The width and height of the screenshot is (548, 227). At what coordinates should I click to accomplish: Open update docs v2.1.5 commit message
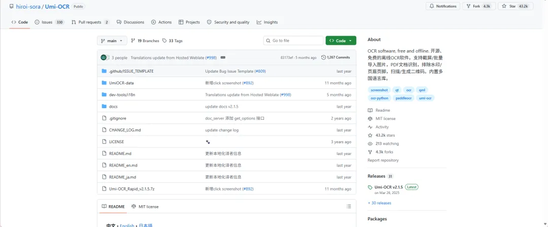tap(222, 107)
